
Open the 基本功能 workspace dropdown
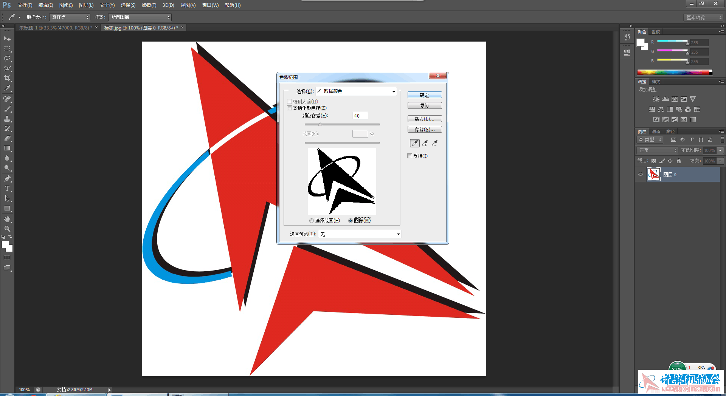[703, 17]
